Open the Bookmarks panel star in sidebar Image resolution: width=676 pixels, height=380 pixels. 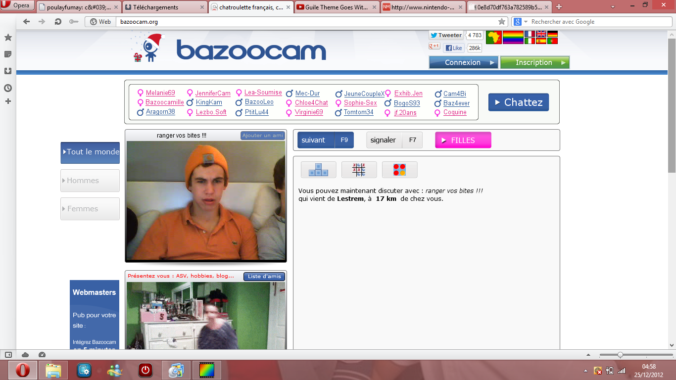(8, 38)
